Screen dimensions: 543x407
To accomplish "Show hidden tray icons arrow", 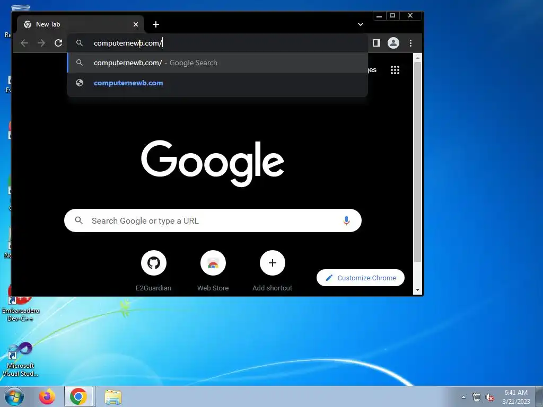I will 463,397.
